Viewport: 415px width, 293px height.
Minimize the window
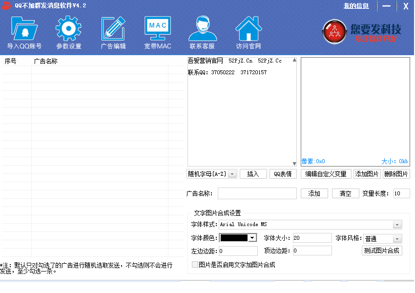(386, 6)
